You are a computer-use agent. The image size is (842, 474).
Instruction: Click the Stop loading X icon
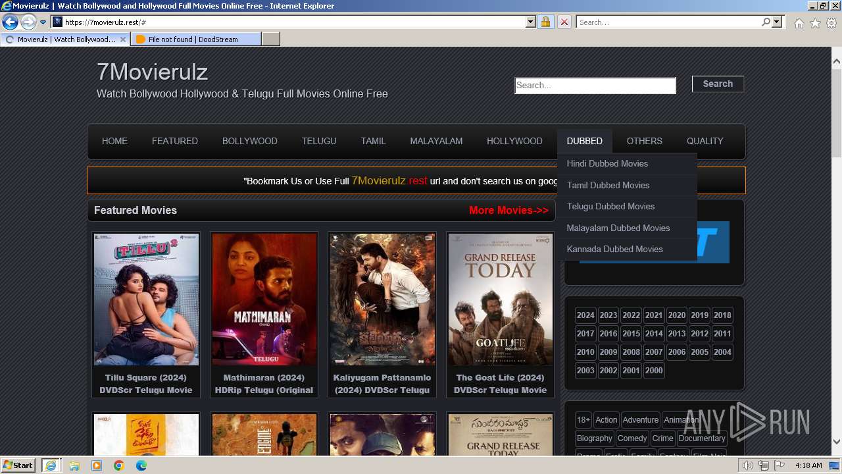pos(564,22)
